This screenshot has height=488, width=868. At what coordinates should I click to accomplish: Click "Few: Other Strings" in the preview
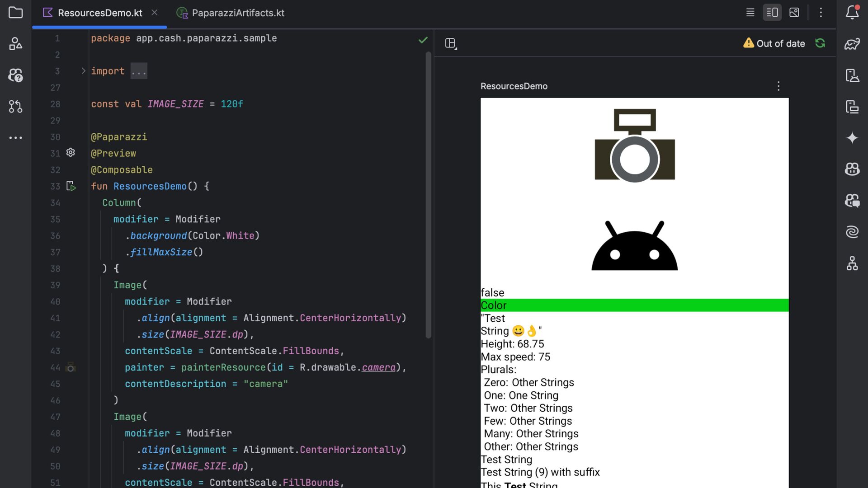tap(528, 421)
